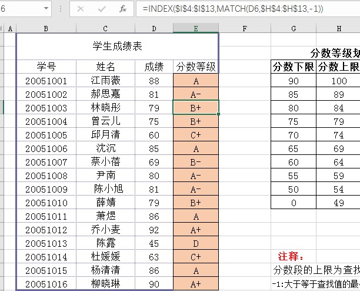Click the title cell 学生成绩表

(x=117, y=46)
